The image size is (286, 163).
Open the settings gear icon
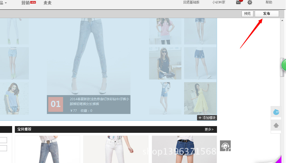[250, 2]
